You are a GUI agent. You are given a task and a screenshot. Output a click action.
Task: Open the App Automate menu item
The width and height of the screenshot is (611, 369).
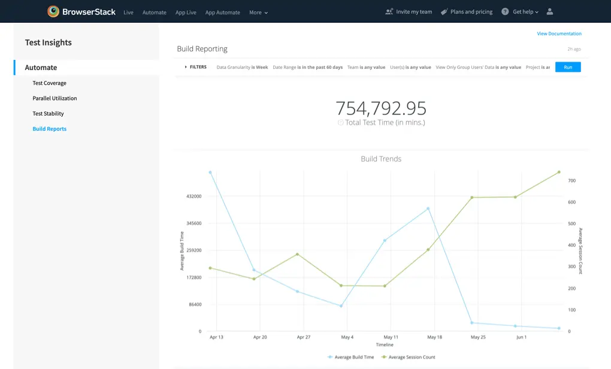(x=222, y=12)
